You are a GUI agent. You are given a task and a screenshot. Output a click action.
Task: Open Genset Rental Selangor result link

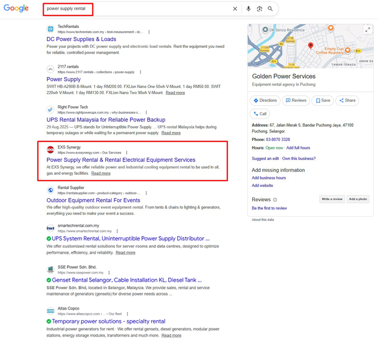(x=126, y=280)
